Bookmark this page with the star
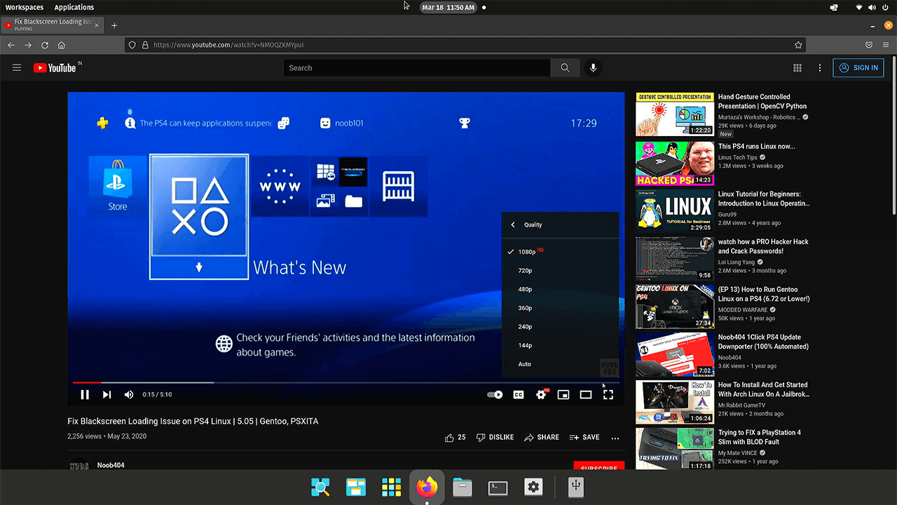This screenshot has height=505, width=897. click(798, 45)
